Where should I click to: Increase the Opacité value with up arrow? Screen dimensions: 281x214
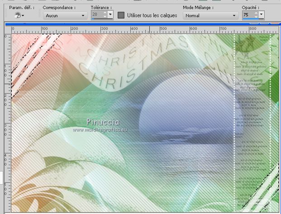[x=256, y=13]
